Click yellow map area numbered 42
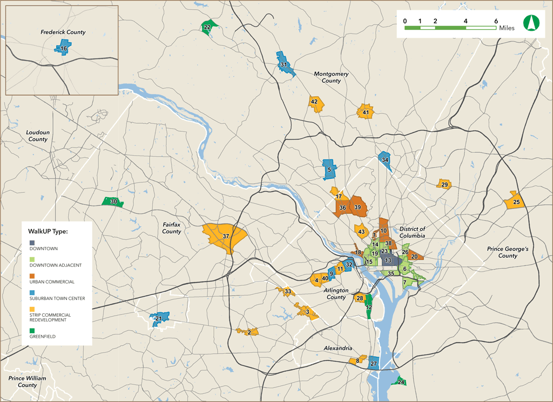This screenshot has height=402, width=553. click(x=315, y=103)
